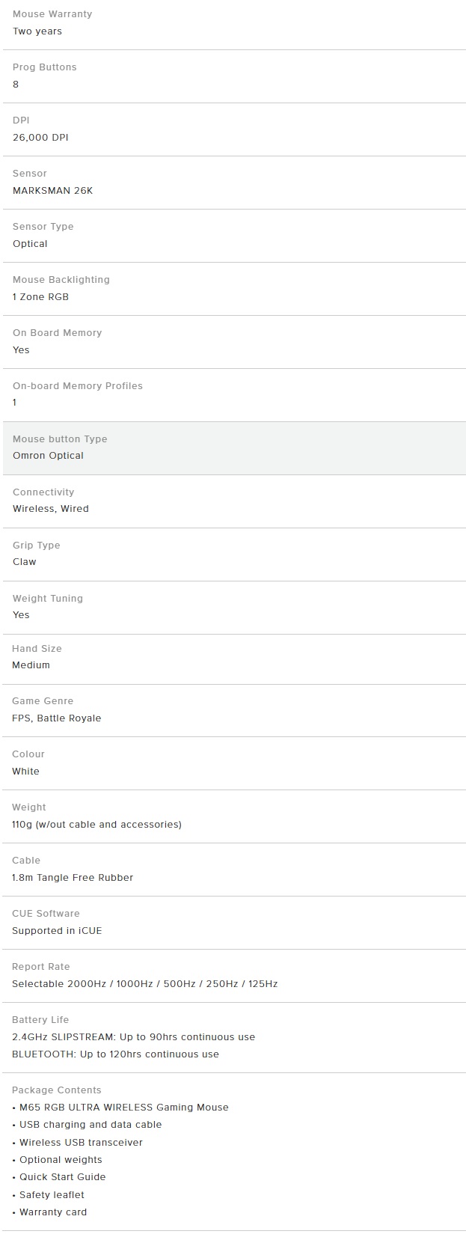Select the MARKSMAN 26K sensor text

coord(52,191)
